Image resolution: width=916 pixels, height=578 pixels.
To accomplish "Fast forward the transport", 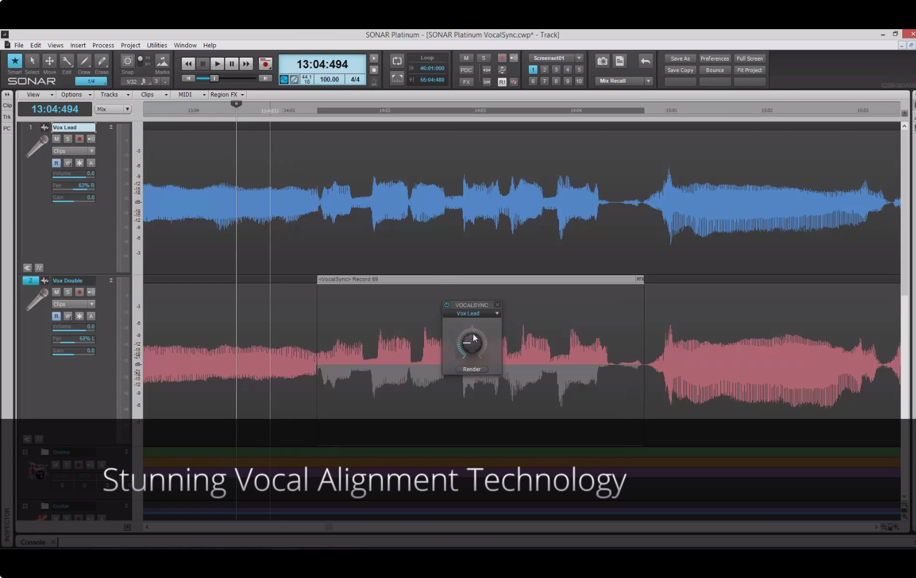I will pyautogui.click(x=246, y=64).
